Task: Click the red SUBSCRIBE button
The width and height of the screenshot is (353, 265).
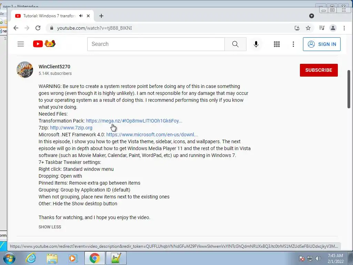Action: [319, 70]
